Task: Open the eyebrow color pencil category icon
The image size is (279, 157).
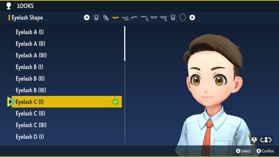Action: (144, 18)
